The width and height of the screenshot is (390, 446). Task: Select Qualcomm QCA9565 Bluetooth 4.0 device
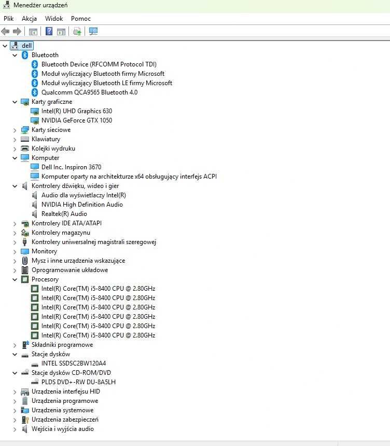click(90, 92)
